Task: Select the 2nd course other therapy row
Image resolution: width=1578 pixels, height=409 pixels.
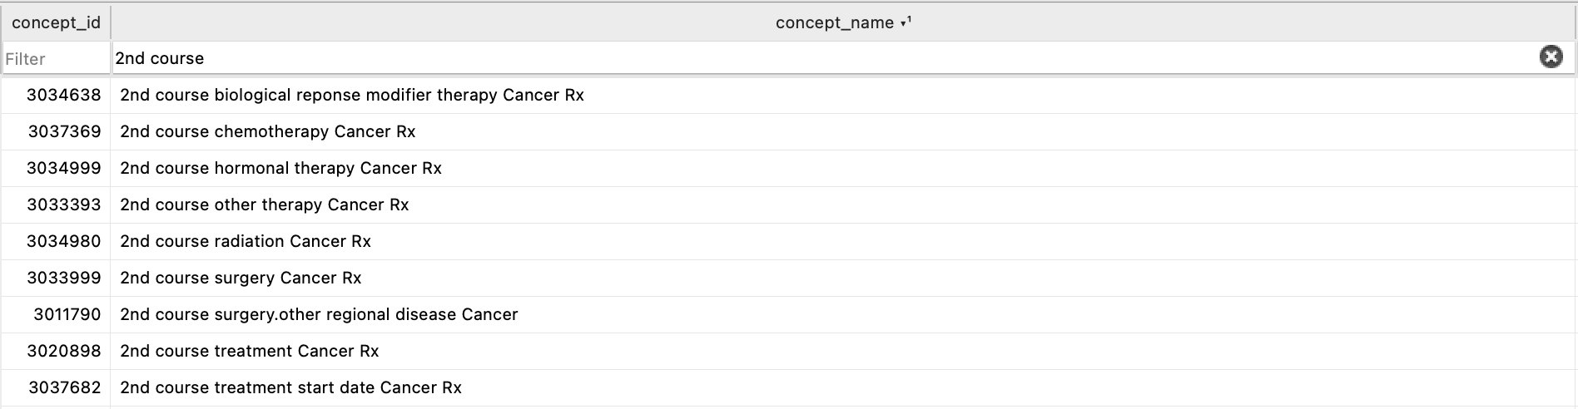Action: tap(789, 204)
